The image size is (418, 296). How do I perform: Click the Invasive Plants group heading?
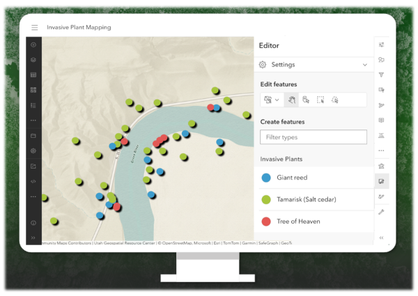tap(281, 159)
